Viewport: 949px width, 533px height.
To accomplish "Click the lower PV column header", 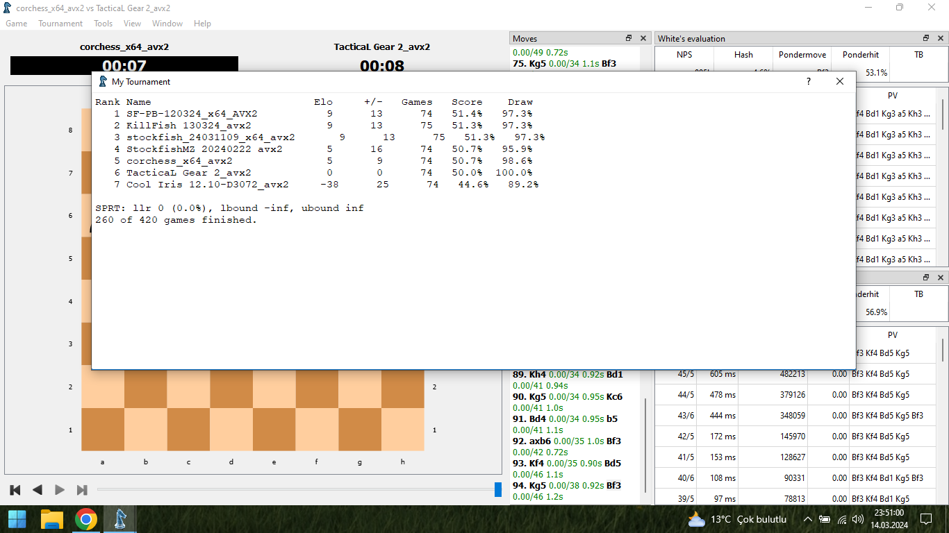I will pyautogui.click(x=893, y=335).
